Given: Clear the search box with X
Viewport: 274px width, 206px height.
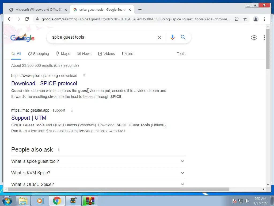Looking at the screenshot, I should tap(159, 37).
